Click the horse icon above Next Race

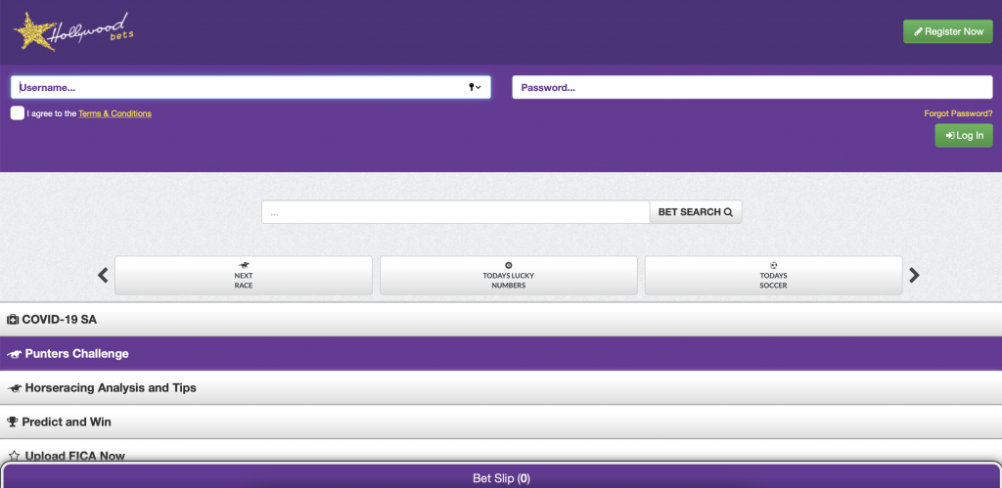coord(244,265)
